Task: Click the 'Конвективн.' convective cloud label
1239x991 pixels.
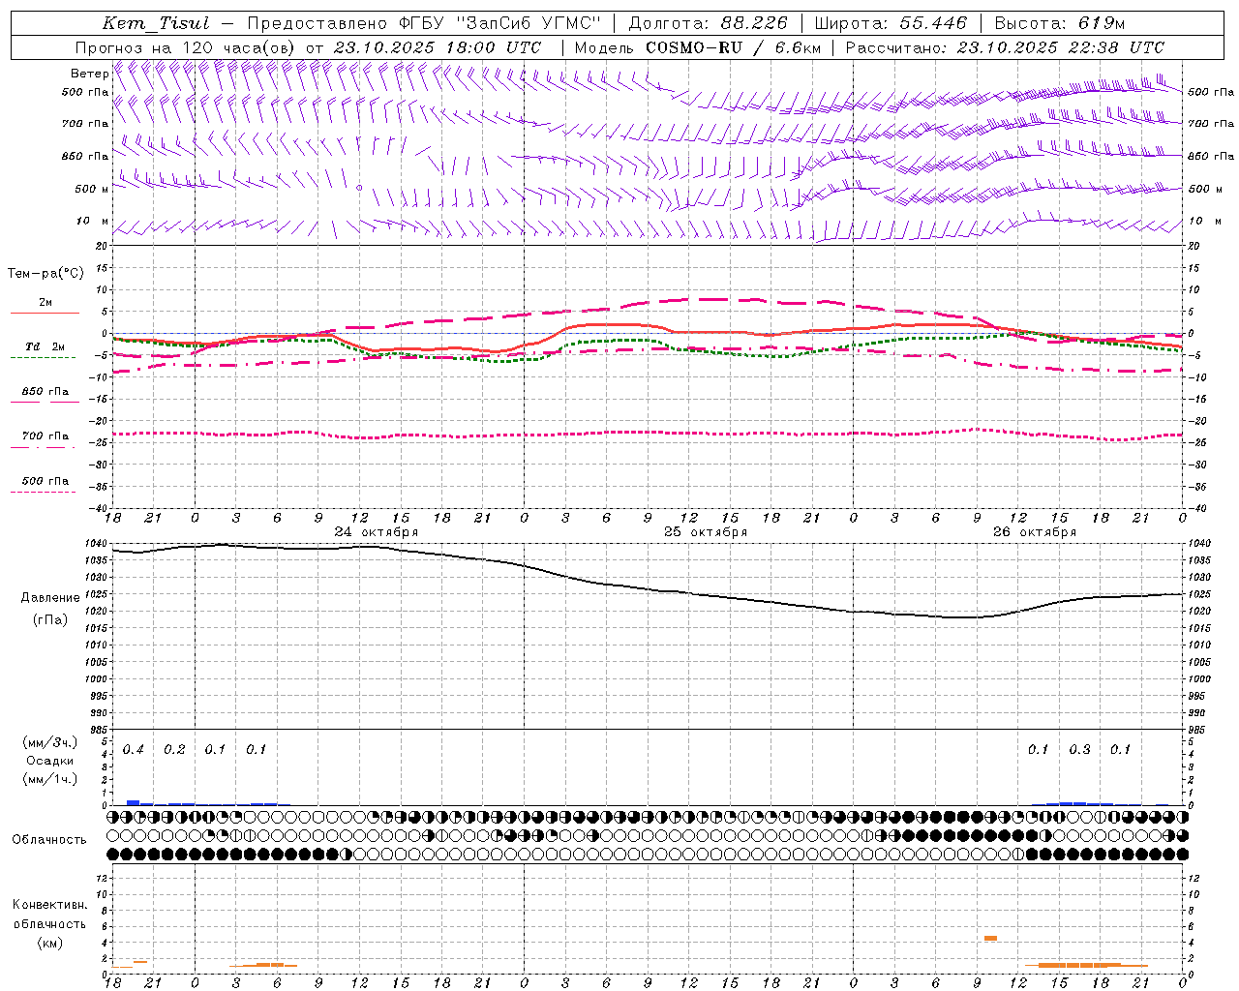Action: [50, 905]
